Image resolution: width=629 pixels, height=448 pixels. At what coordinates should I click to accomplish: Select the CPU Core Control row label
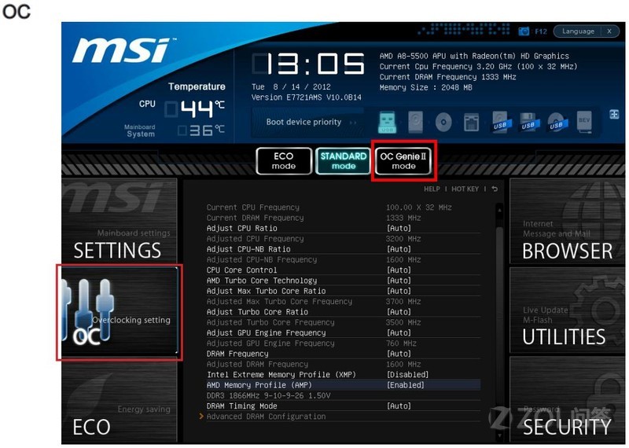[242, 270]
